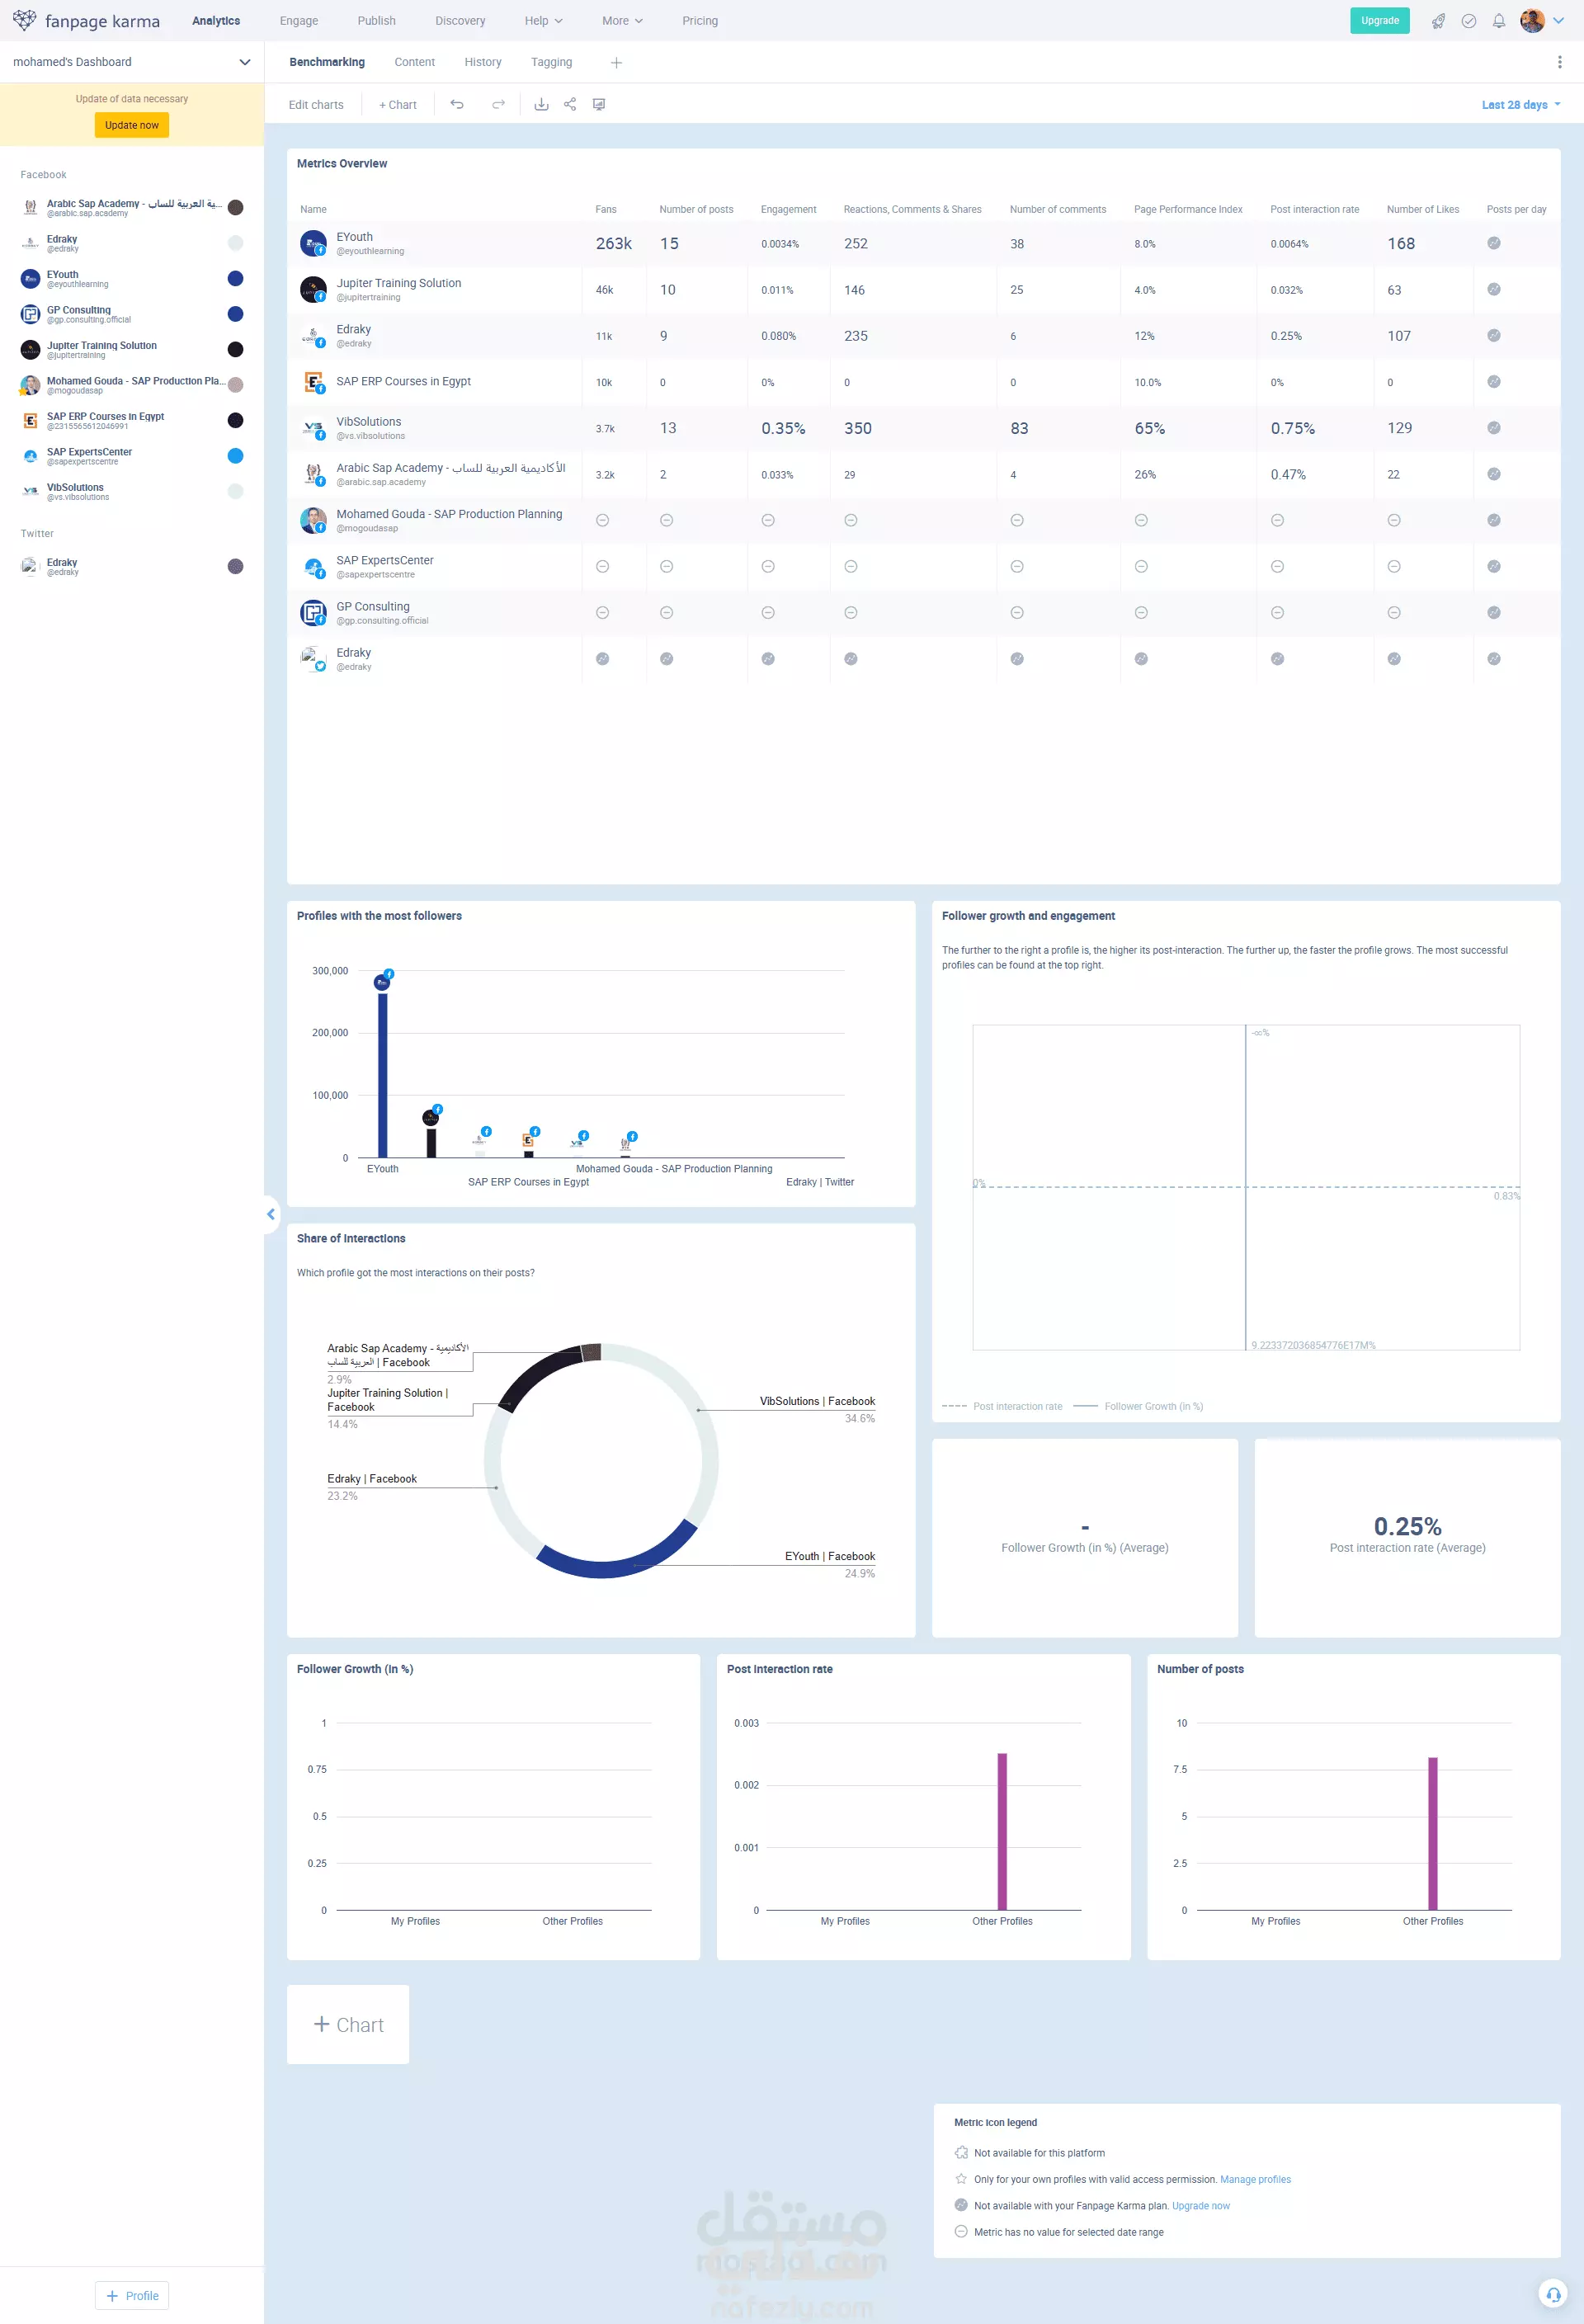Image resolution: width=1584 pixels, height=2324 pixels.
Task: Sort table by Engagement column header
Action: 788,209
